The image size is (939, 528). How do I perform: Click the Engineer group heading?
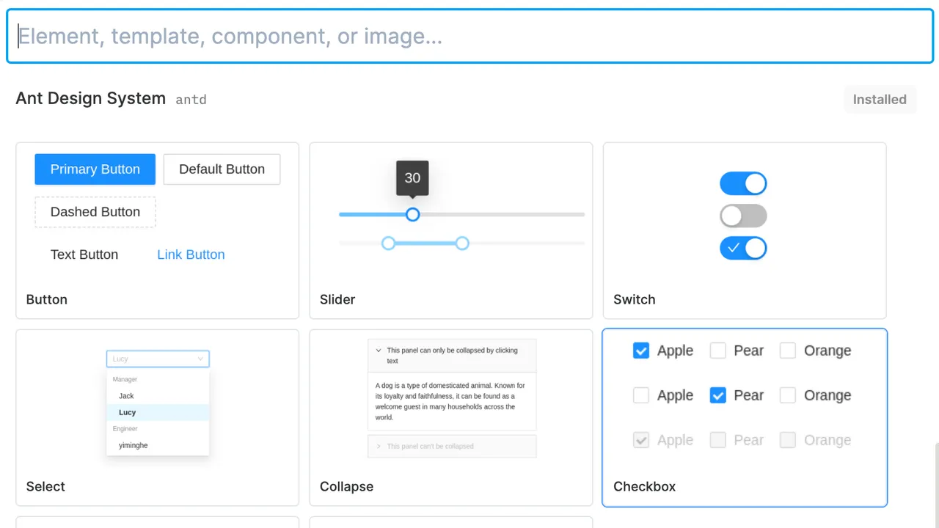[125, 428]
